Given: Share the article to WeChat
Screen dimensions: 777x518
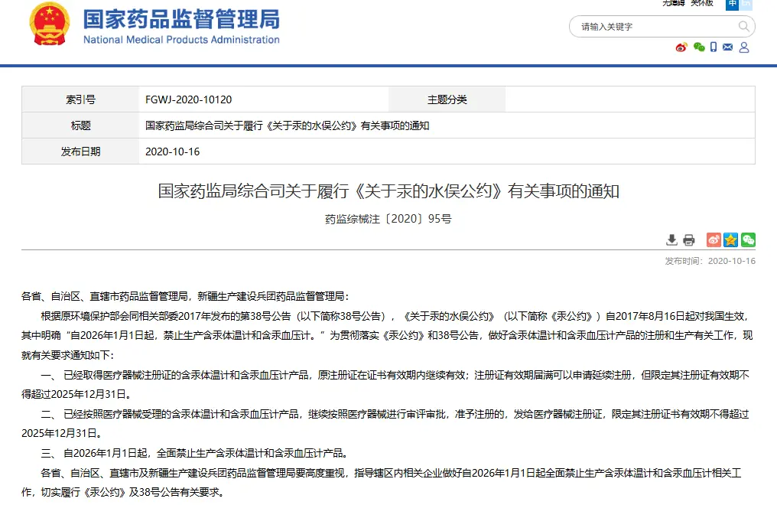Looking at the screenshot, I should point(748,239).
